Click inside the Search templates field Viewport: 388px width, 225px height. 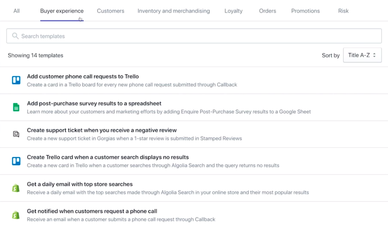point(152,36)
